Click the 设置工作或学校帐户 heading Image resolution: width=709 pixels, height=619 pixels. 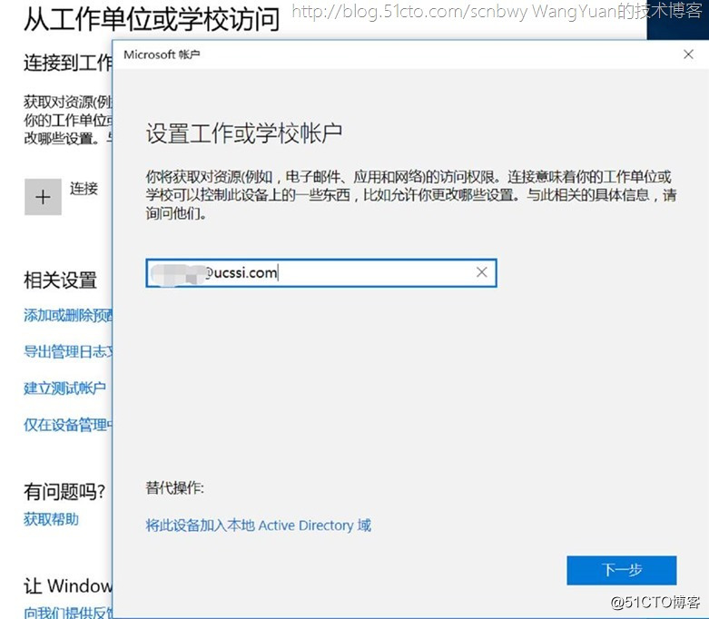243,133
